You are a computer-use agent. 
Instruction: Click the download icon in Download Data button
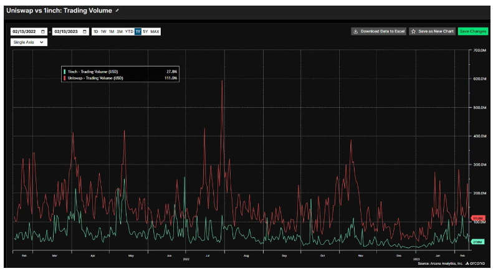tap(356, 31)
